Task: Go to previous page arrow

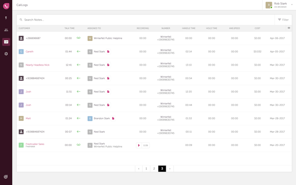Action: (x=139, y=169)
